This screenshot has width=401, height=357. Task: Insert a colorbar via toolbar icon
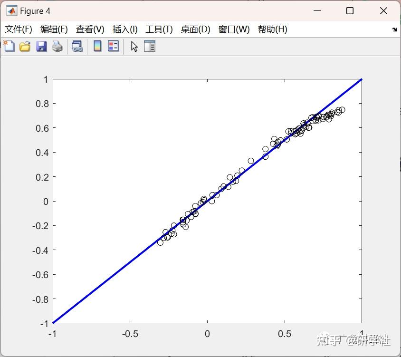coord(97,46)
